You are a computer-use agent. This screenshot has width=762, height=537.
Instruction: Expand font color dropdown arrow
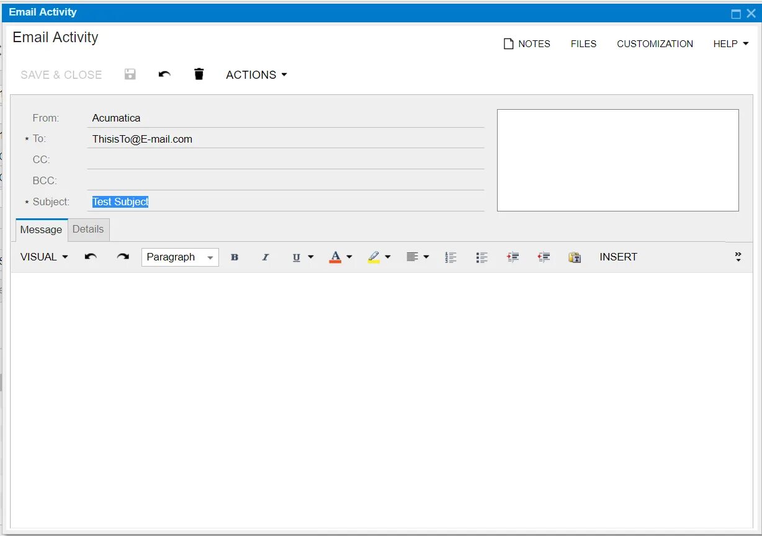349,257
